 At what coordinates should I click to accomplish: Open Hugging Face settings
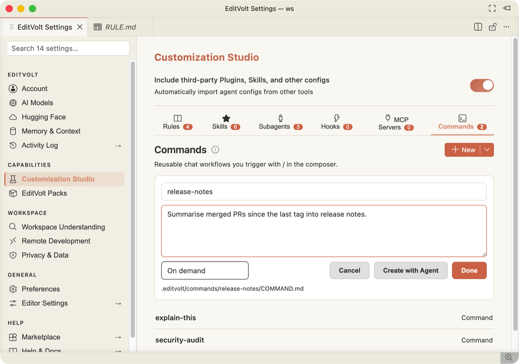coord(65,117)
